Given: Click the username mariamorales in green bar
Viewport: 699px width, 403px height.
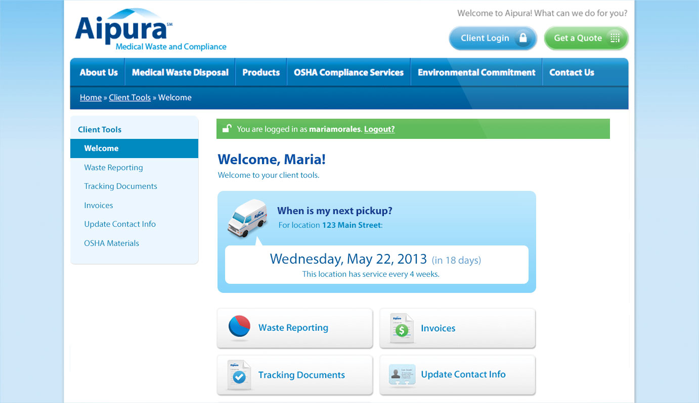Looking at the screenshot, I should point(335,129).
